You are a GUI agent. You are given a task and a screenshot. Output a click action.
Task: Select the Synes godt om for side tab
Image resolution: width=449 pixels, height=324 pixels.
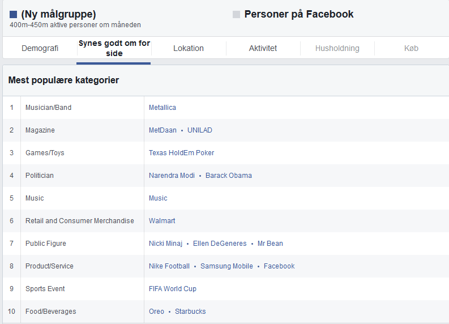[114, 48]
